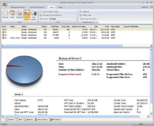Click the 355.46 MB MFT Size value

coord(92,100)
